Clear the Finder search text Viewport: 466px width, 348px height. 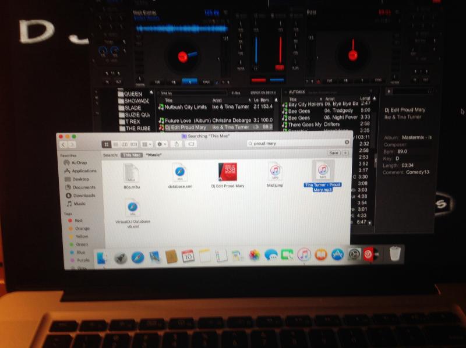tap(347, 142)
